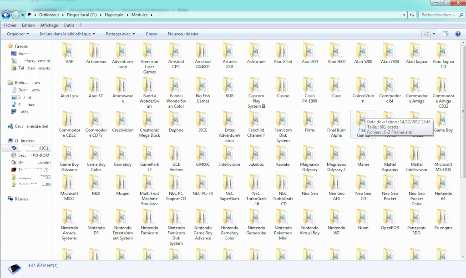Image resolution: width=466 pixels, height=278 pixels.
Task: Expand the Ordinateur breadcrumb arrow
Action: [63, 15]
